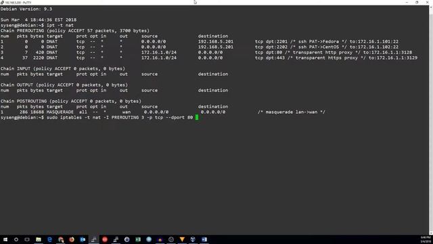Image resolution: width=433 pixels, height=244 pixels.
Task: Click 'tcp dpt:443' in rule 4
Action: 270,58
